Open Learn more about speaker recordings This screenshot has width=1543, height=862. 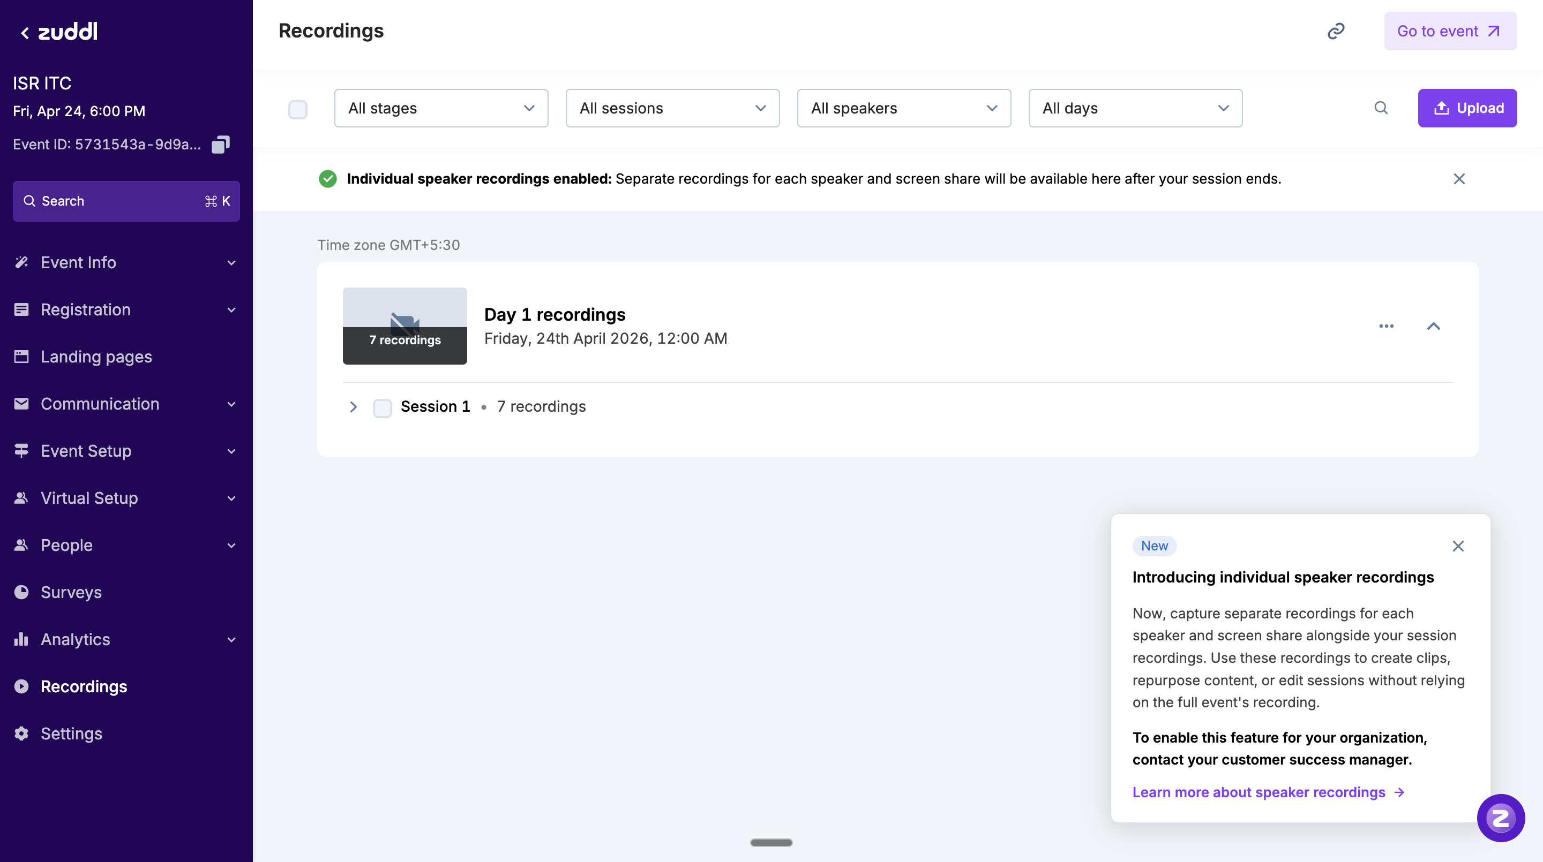coord(1258,792)
